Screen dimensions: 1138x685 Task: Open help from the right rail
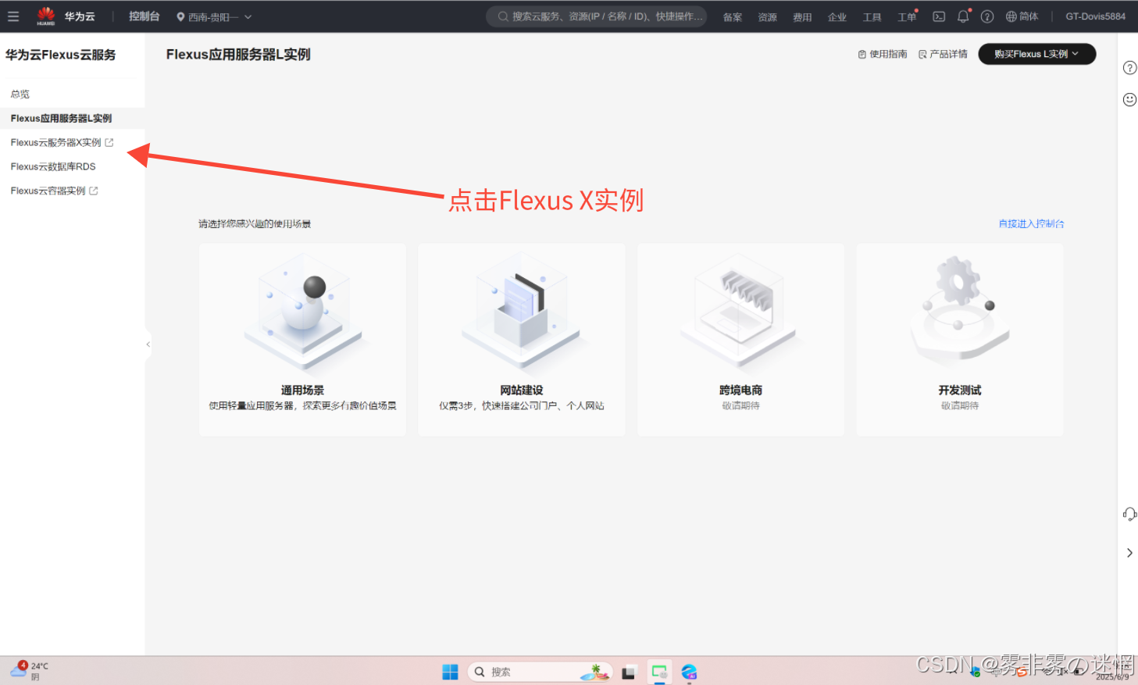pos(1129,68)
